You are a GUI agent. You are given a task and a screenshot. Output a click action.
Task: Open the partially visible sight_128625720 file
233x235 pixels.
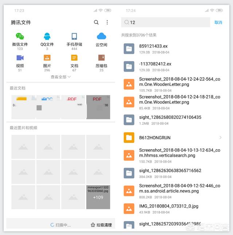pos(173,224)
